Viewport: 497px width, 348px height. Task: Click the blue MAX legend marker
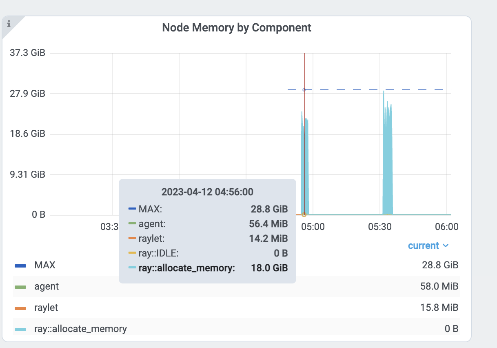20,265
